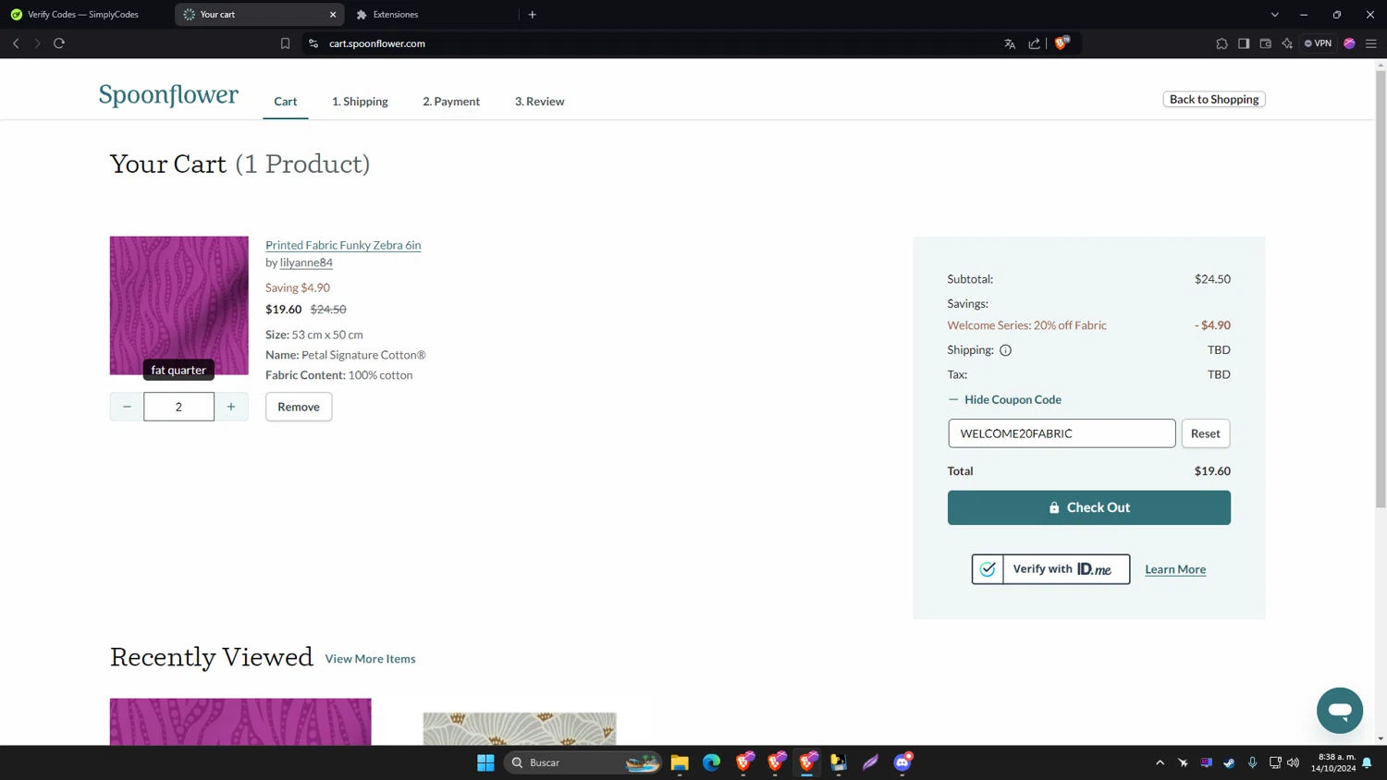This screenshot has width=1387, height=780.
Task: Increase quantity with the plus button
Action: 231,407
